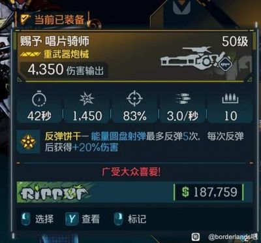Click the 能量圆盘射弹 blue keyword
This screenshot has height=243, width=261.
(x=118, y=137)
